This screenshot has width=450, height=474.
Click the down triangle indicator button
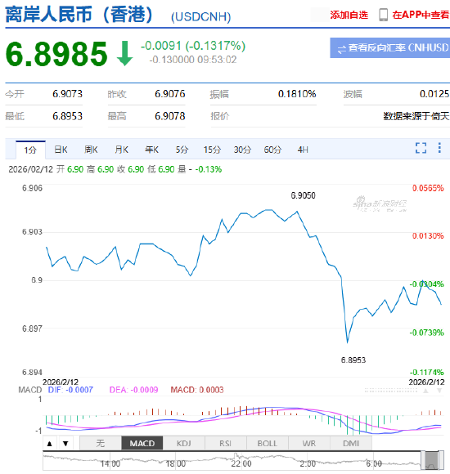[x=65, y=444]
